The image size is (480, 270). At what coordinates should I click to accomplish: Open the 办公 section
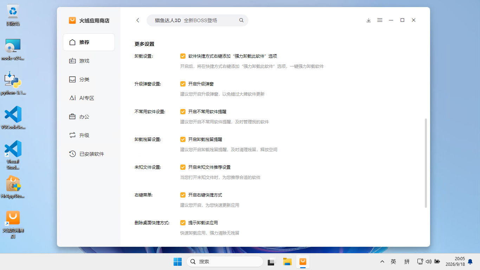89,117
